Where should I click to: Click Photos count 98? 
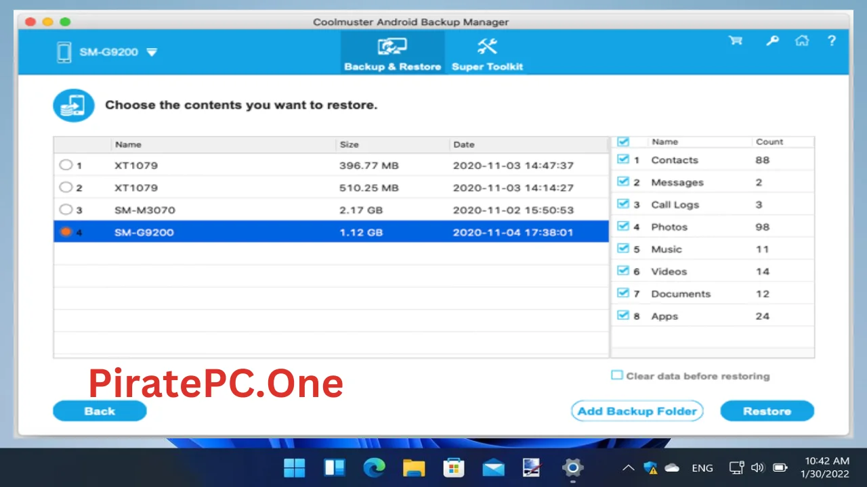tap(763, 227)
